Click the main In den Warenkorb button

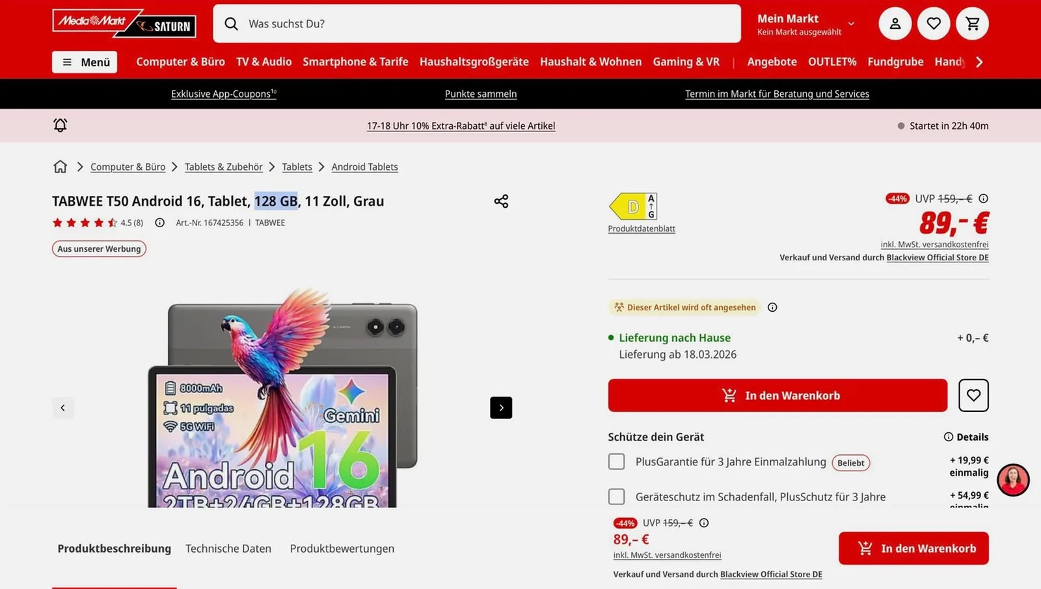pyautogui.click(x=777, y=395)
